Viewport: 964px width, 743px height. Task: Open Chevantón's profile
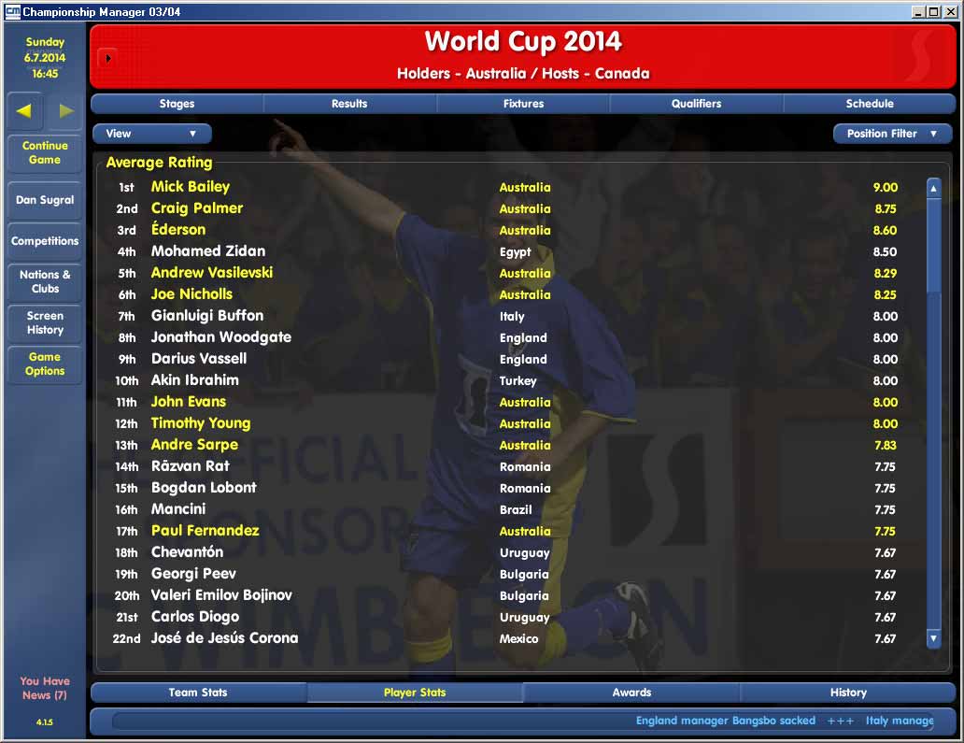pyautogui.click(x=188, y=551)
